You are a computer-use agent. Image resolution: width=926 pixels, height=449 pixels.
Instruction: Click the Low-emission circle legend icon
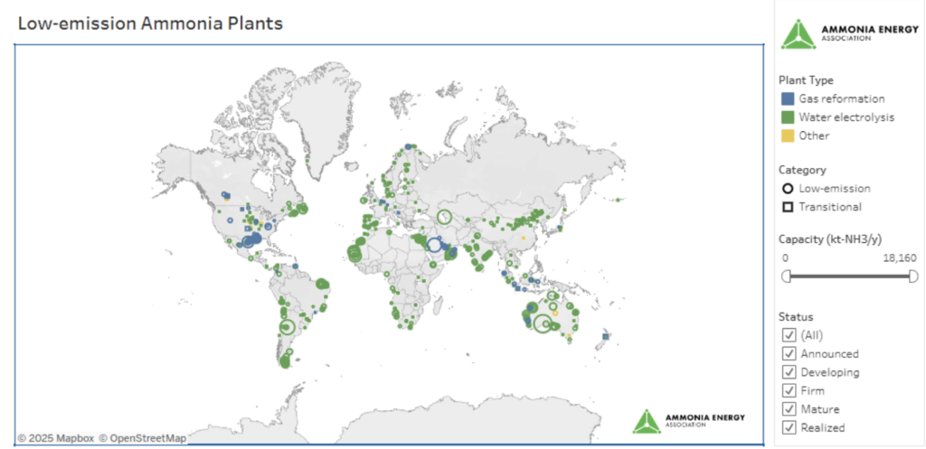[787, 188]
